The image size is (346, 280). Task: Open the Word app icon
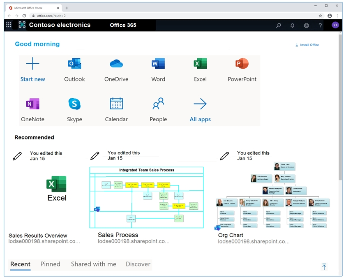coord(158,64)
